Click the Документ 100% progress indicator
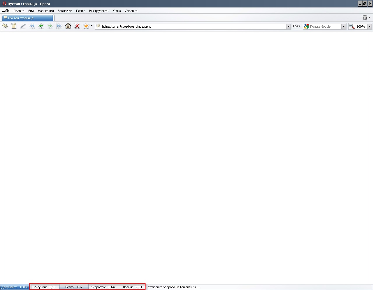 (x=15, y=287)
